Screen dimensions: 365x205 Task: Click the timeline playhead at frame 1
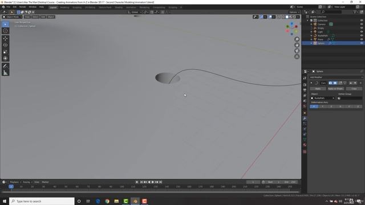[11, 186]
